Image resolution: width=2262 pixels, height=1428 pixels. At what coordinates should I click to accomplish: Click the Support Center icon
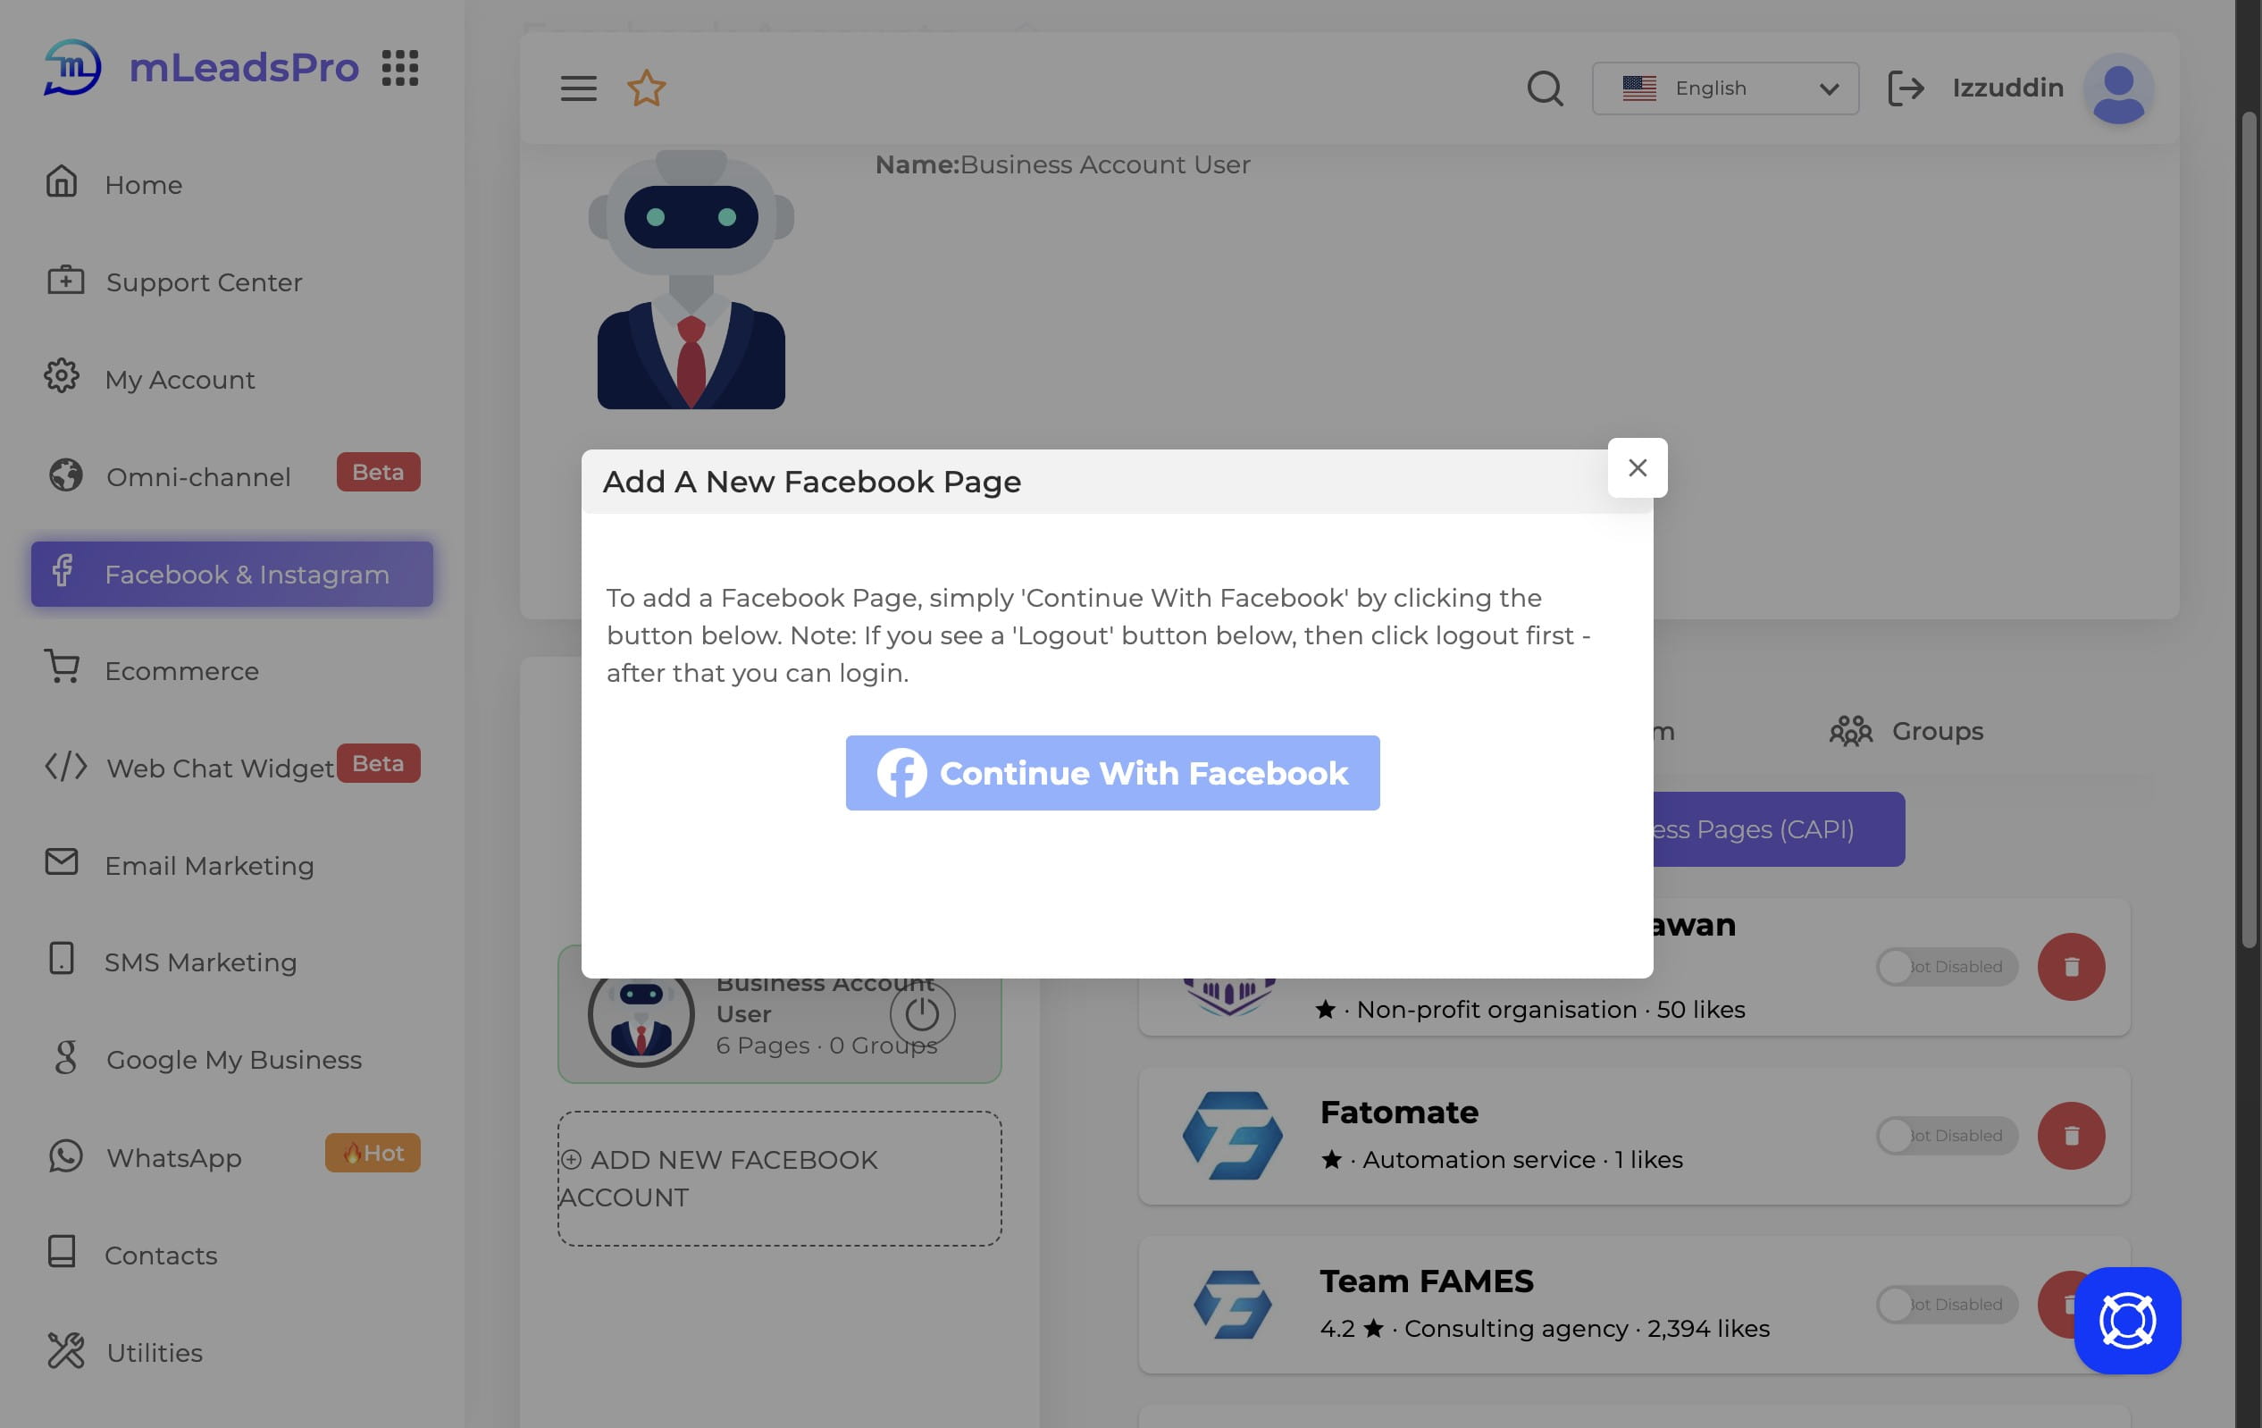61,280
